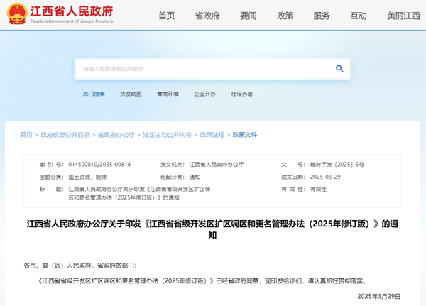Click document number 赣府厅发〔2025〕5号
The width and height of the screenshot is (426, 306).
pos(337,165)
